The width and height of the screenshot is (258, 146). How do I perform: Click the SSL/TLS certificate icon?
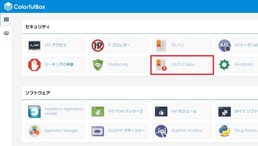161,45
